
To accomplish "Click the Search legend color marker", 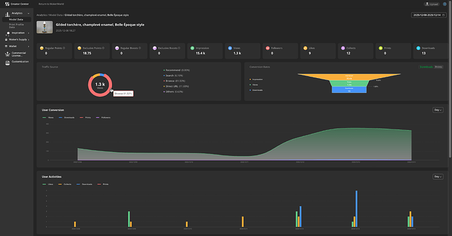I will [x=164, y=75].
